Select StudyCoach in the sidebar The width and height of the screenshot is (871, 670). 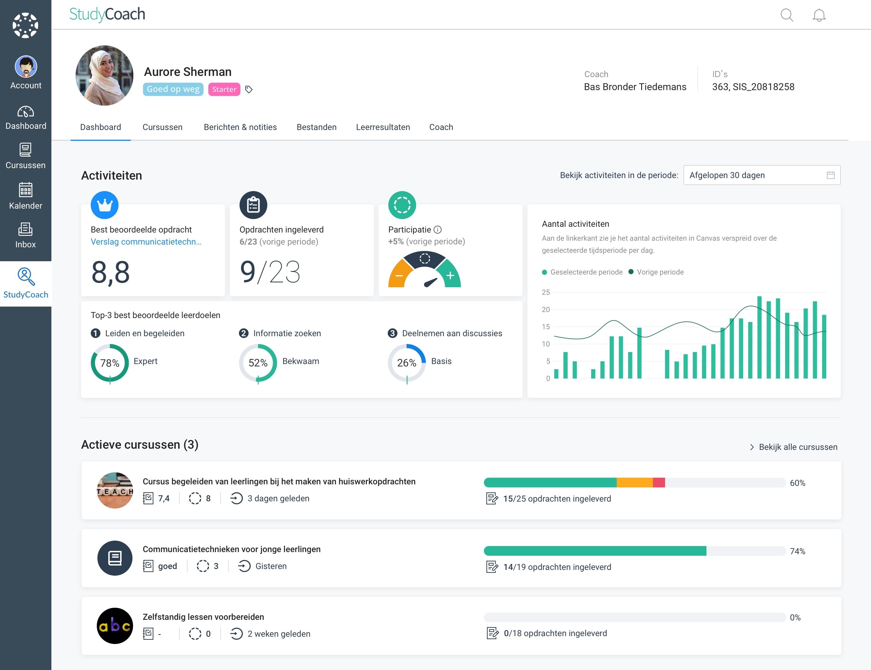(x=25, y=284)
